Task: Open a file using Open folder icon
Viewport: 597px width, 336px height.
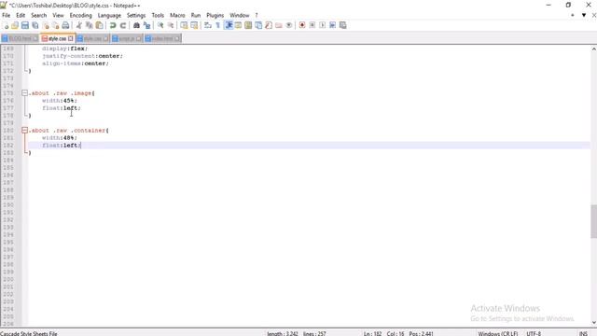Action: click(x=15, y=25)
